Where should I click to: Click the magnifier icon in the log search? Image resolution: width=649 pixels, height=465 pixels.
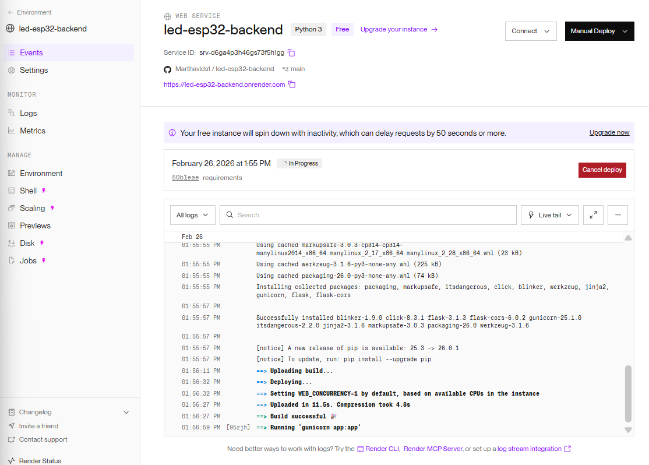click(x=230, y=215)
